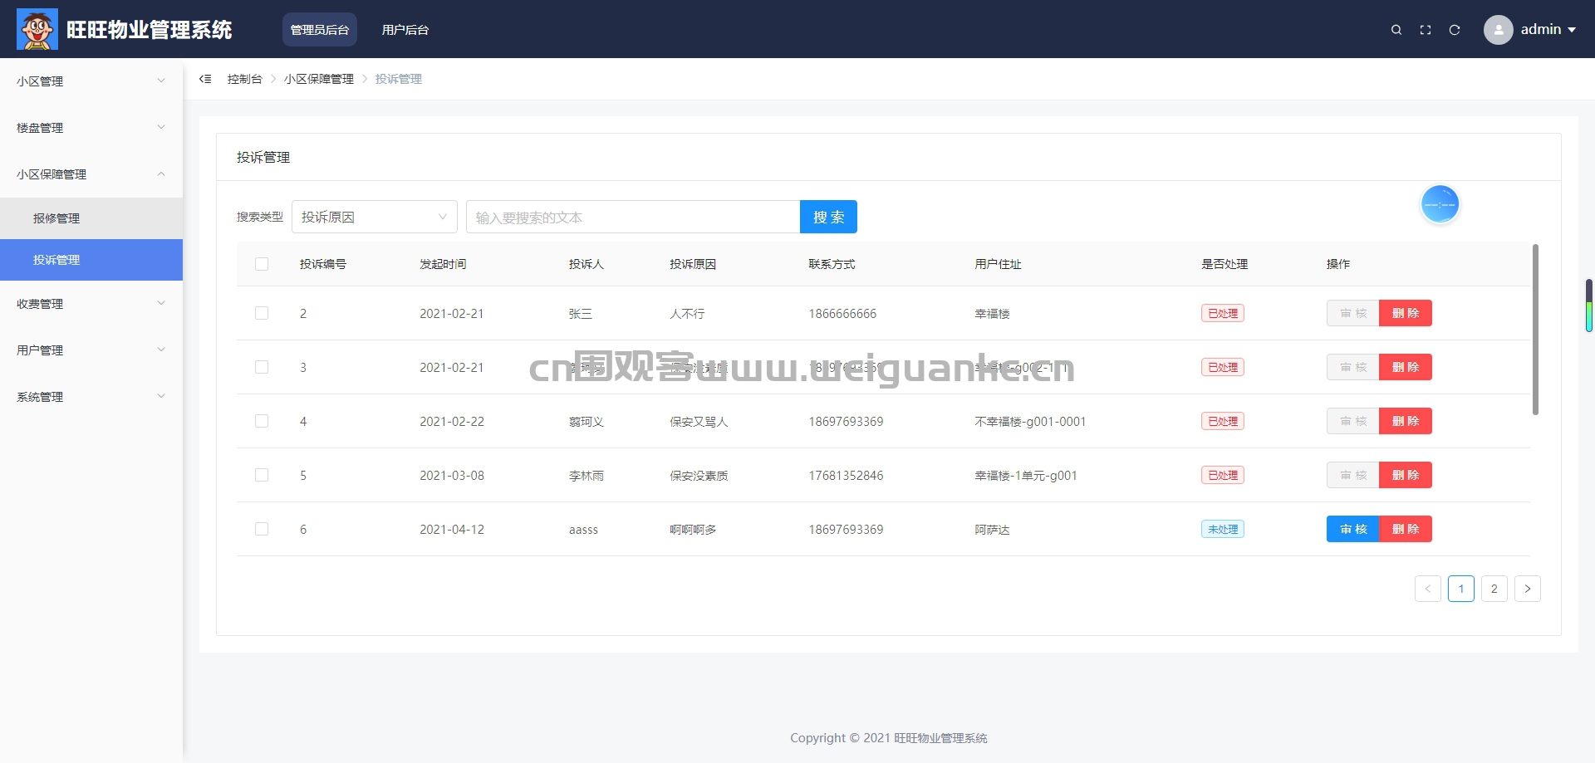This screenshot has width=1595, height=763.
Task: Expand 小区管理 sidebar menu
Action: (91, 81)
